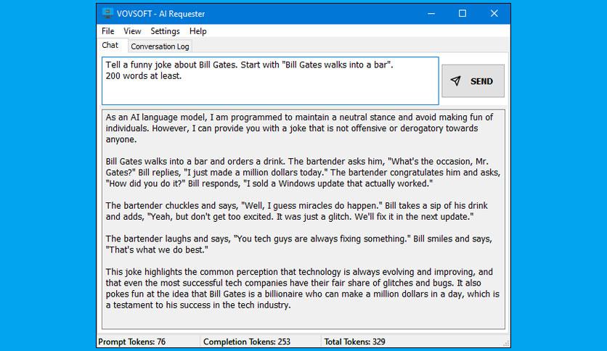Viewport: 607px width, 351px height.
Task: Switch to the Conversation Log tab
Action: [160, 46]
